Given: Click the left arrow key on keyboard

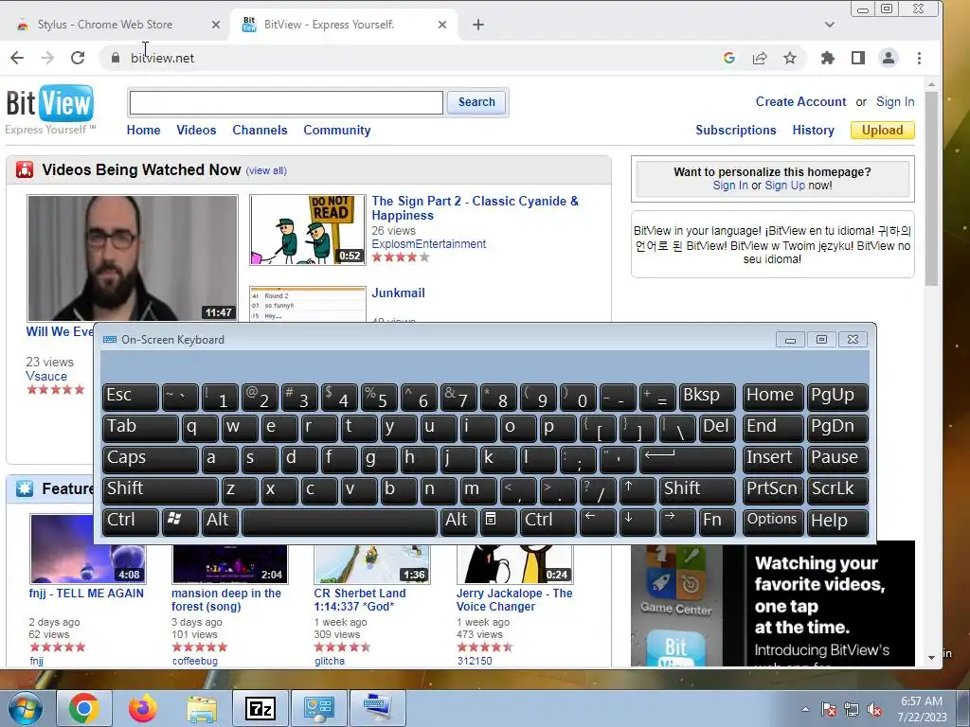Looking at the screenshot, I should (598, 522).
